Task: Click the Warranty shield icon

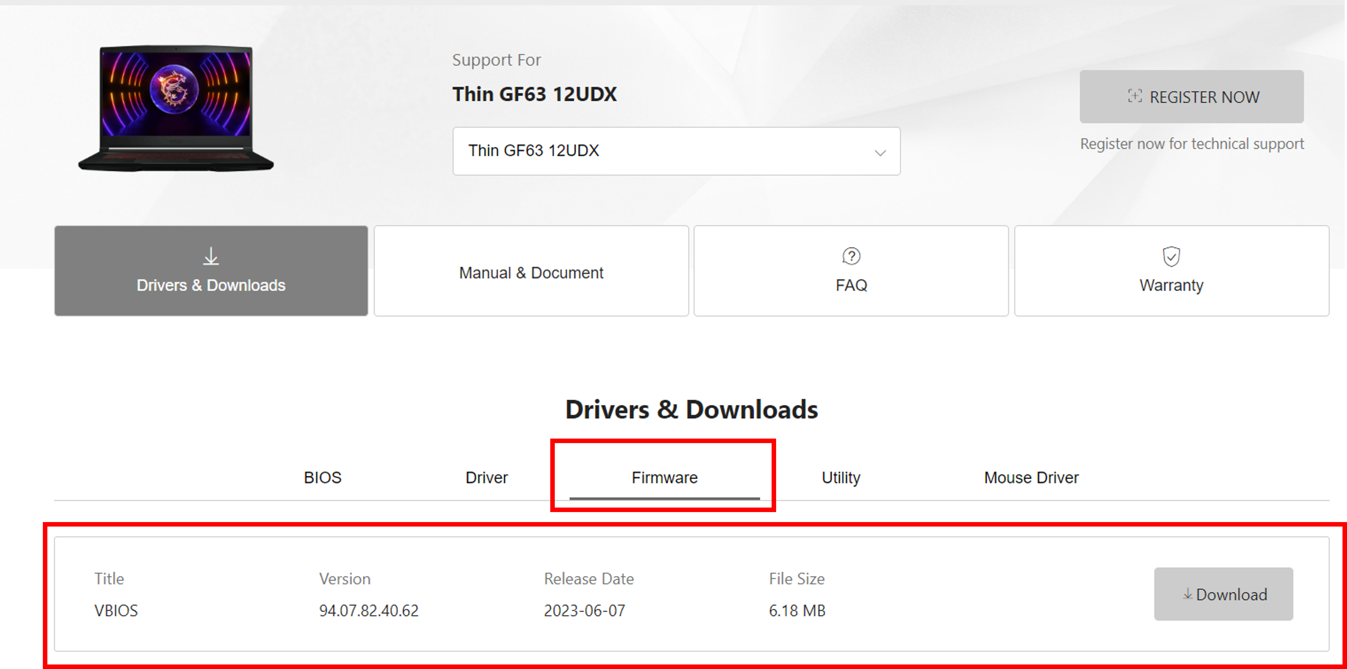Action: [1171, 256]
